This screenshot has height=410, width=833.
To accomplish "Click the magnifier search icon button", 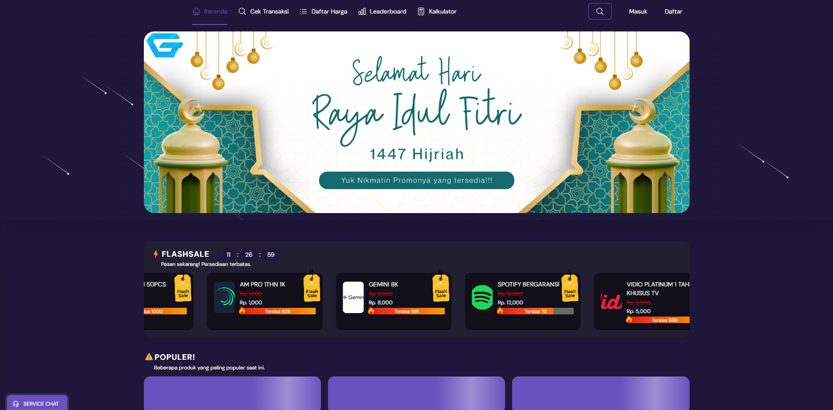I will click(x=599, y=11).
